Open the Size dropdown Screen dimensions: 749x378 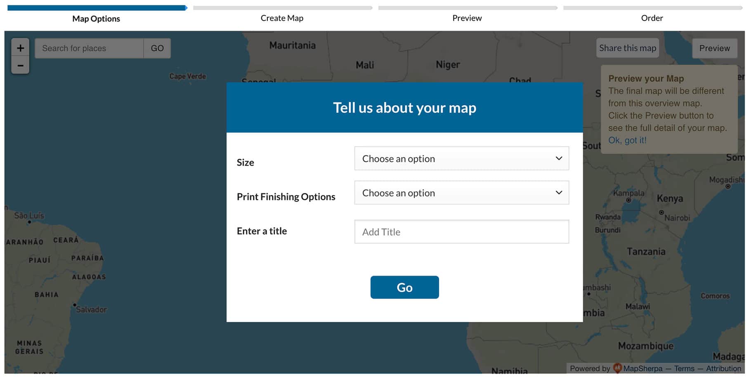pos(461,158)
